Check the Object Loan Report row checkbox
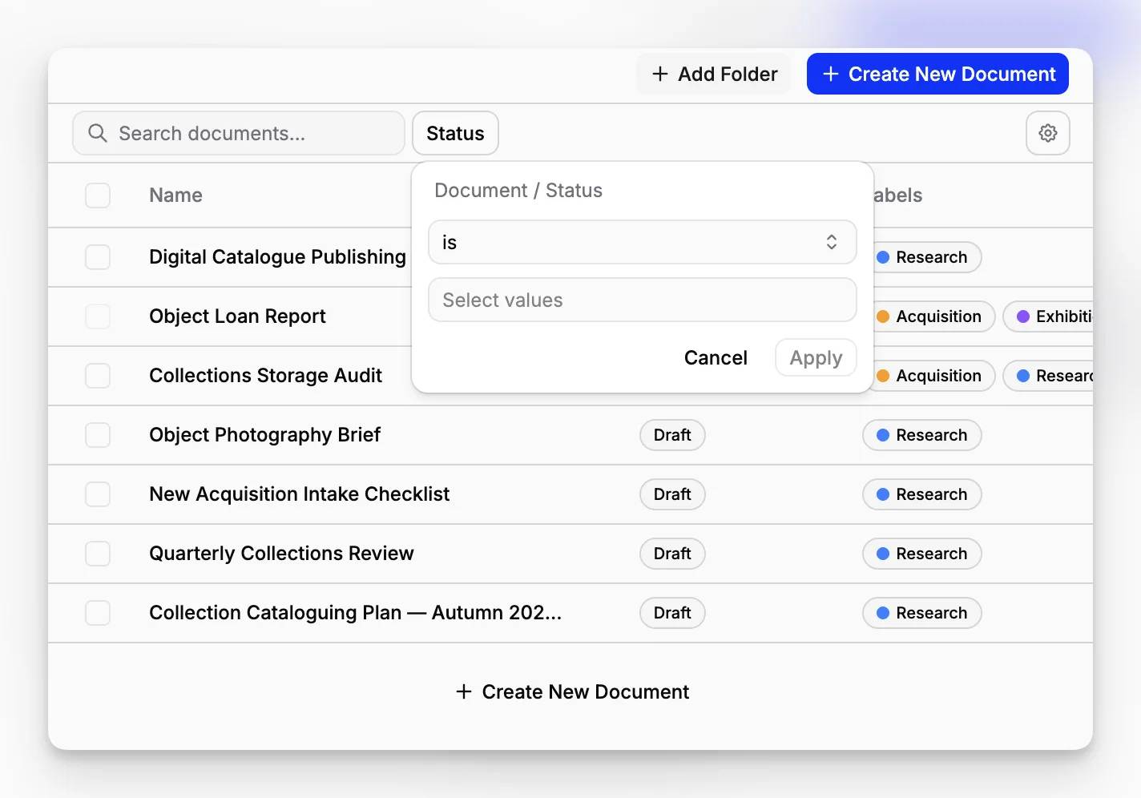 point(98,316)
